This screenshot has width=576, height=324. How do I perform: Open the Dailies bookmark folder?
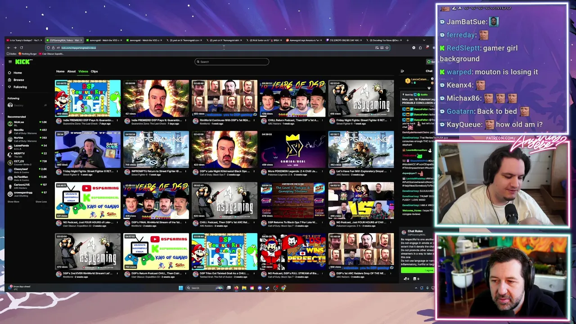coord(12,54)
